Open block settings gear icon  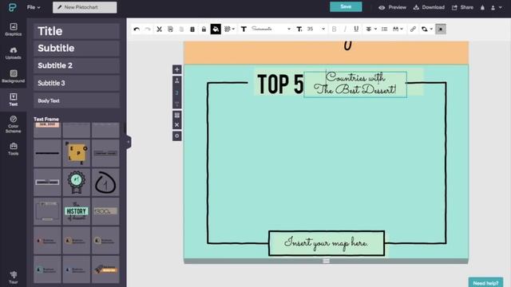pos(177,136)
